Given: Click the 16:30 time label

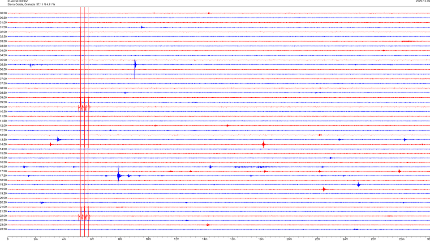Looking at the screenshot, I should [4, 166].
